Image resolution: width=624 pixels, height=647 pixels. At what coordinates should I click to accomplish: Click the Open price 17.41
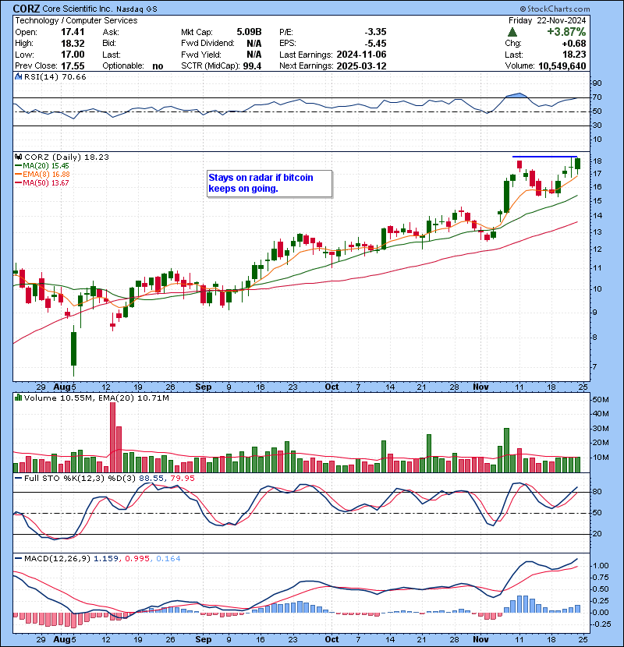[x=73, y=32]
